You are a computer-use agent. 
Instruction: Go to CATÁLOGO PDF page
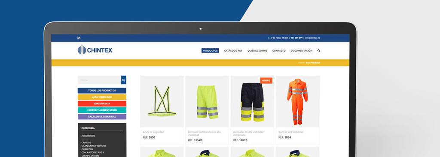pos(233,50)
